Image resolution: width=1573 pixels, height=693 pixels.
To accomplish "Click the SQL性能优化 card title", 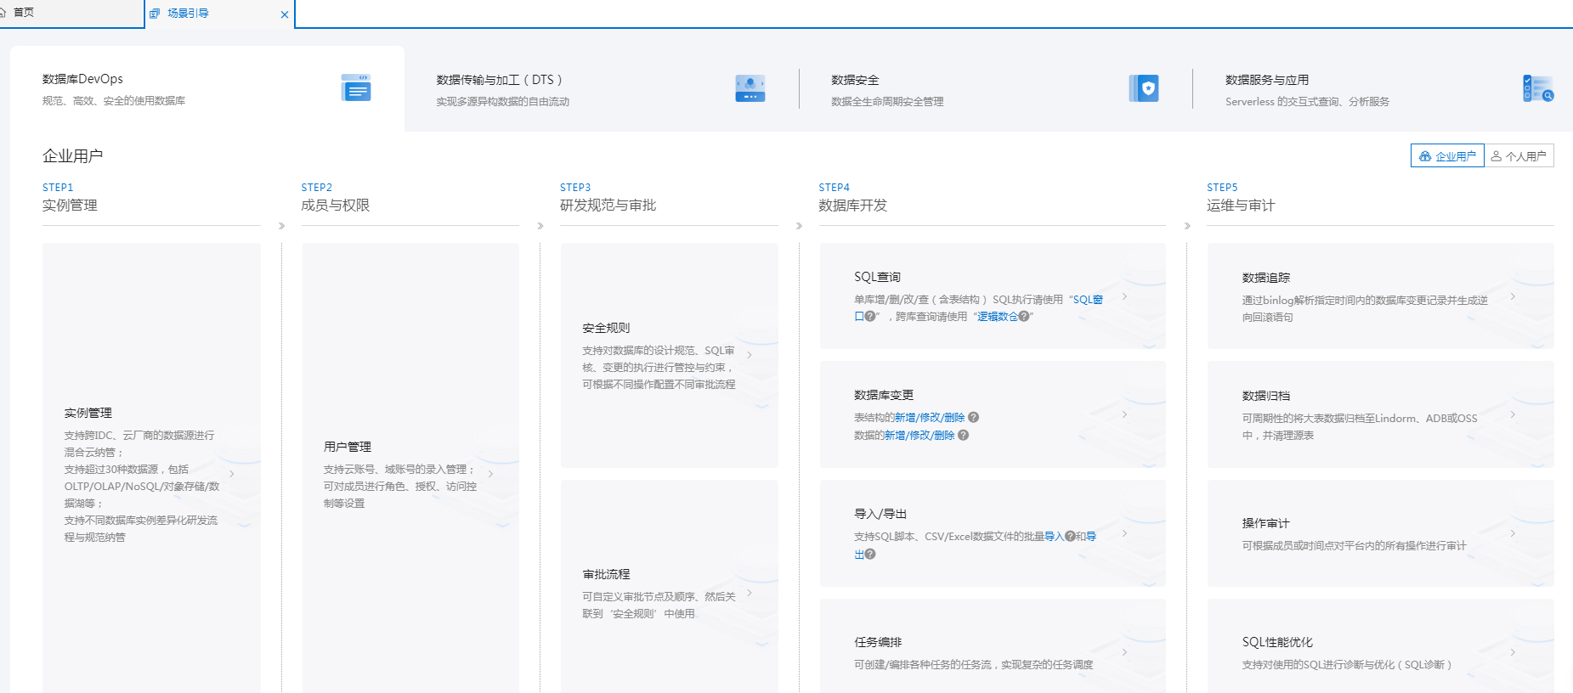I will point(1277,642).
